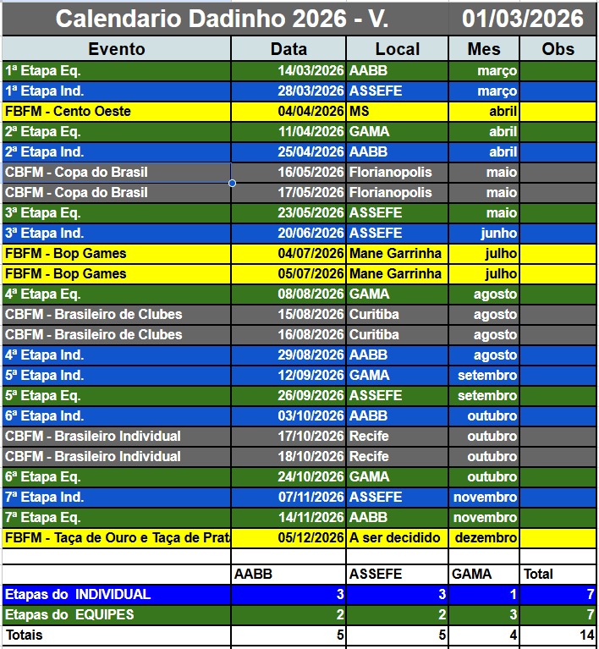
Task: Select the 3ª Etapa Ind. event cell
Action: coord(117,234)
